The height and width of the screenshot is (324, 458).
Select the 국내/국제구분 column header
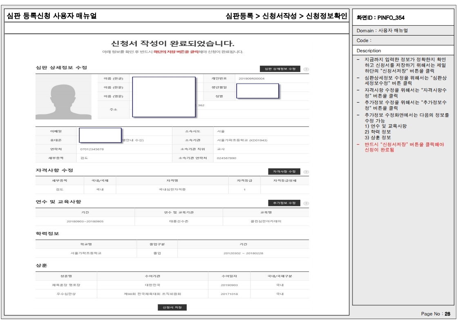click(x=280, y=276)
